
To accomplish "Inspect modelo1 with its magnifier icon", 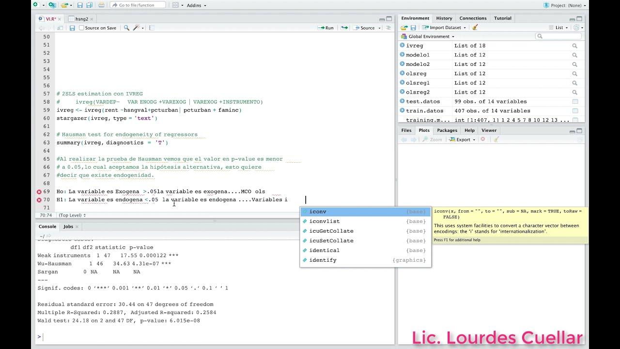I will [575, 55].
